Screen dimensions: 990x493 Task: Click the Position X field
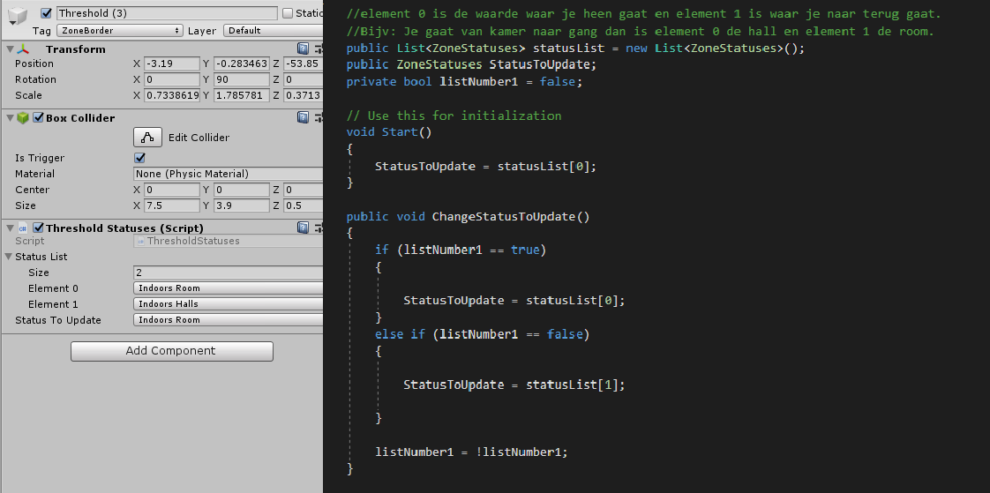(x=172, y=63)
